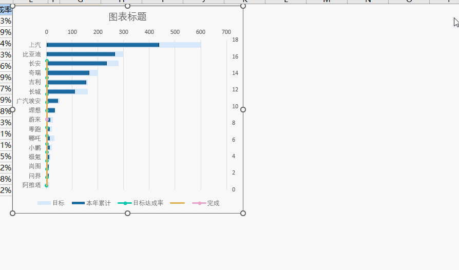
Task: Click the 完成 legend entry
Action: point(206,203)
